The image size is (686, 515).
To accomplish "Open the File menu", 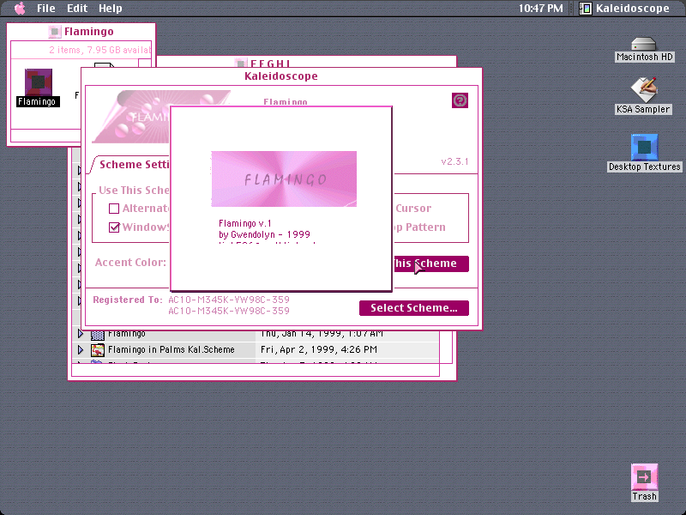I will 46,9.
